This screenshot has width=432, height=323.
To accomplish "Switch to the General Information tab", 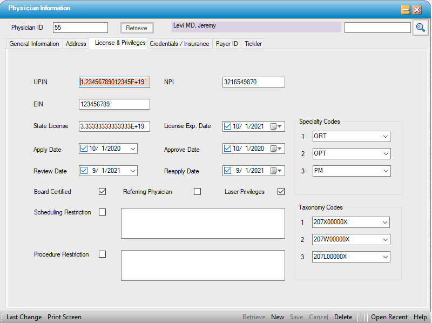I will [35, 44].
